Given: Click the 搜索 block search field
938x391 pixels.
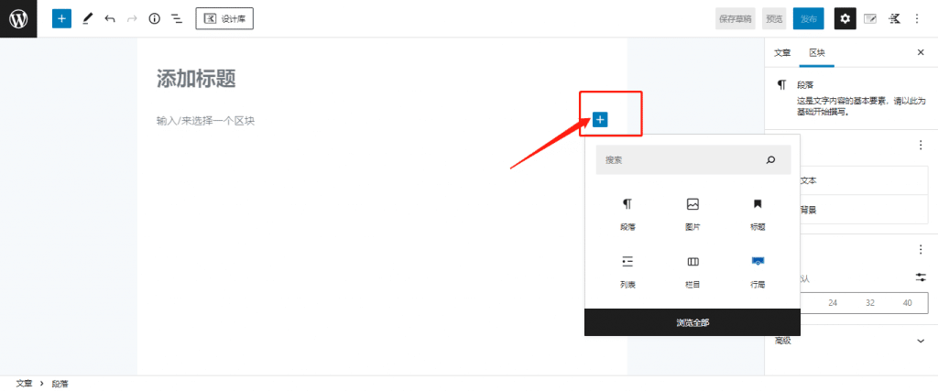Looking at the screenshot, I should point(693,159).
